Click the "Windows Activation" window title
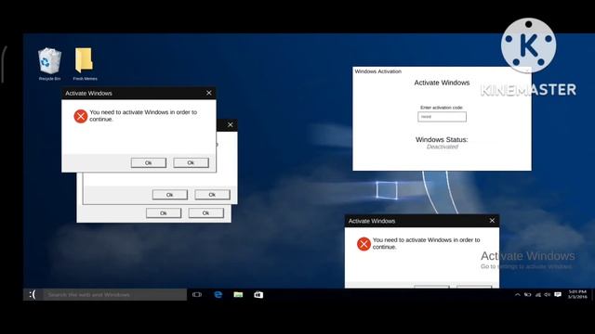595x334 pixels. pos(378,71)
